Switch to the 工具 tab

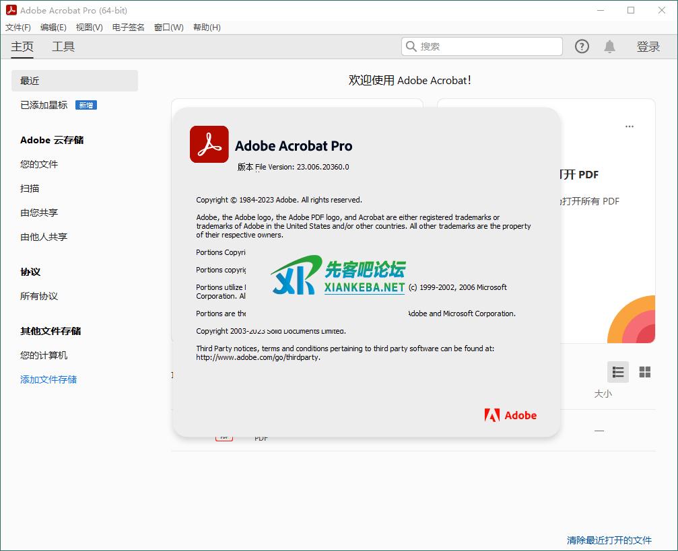coord(63,46)
